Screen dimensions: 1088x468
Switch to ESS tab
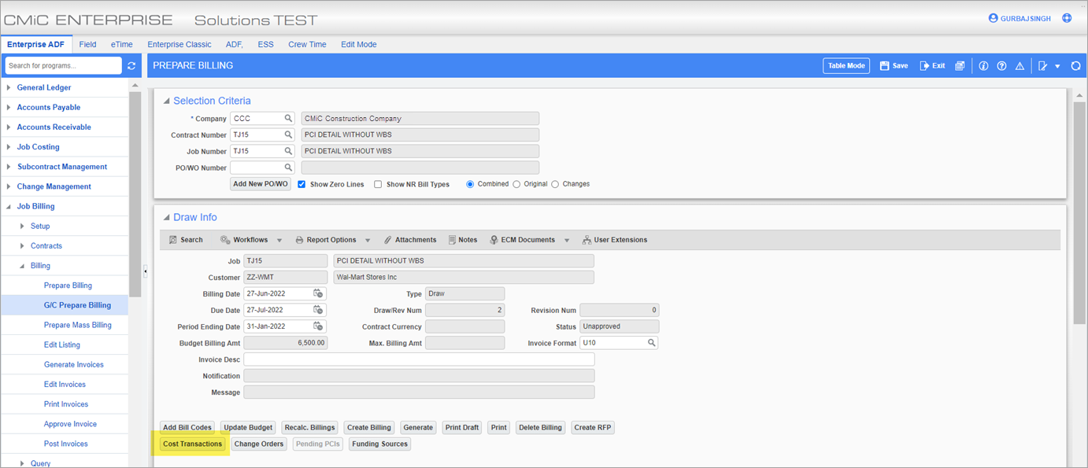(266, 45)
